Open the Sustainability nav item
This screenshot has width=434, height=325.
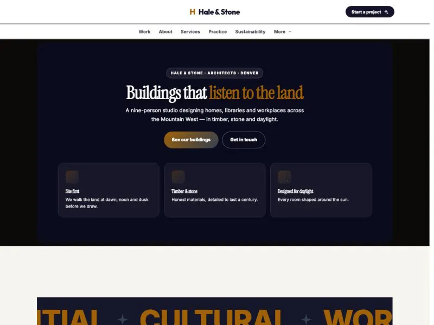click(250, 32)
